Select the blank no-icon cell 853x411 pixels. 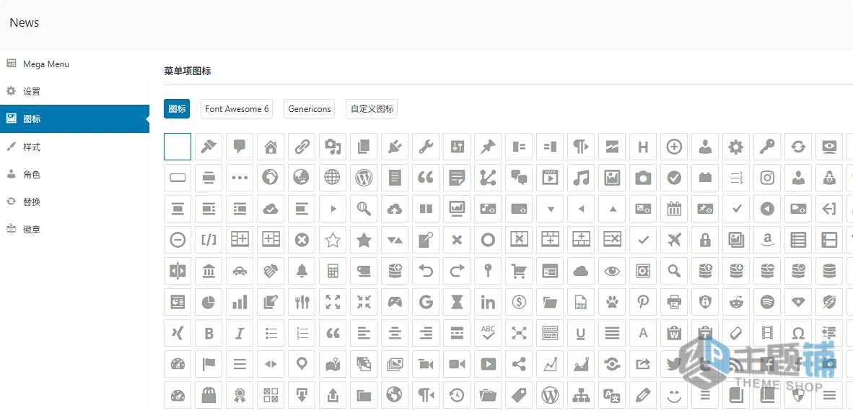178,147
